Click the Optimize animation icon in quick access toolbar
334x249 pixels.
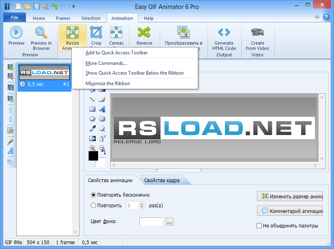pyautogui.click(x=45, y=6)
